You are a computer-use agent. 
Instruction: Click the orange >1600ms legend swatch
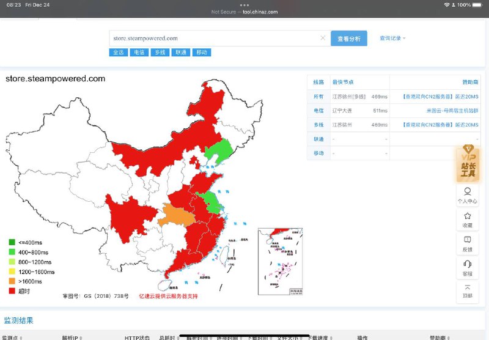pyautogui.click(x=12, y=281)
